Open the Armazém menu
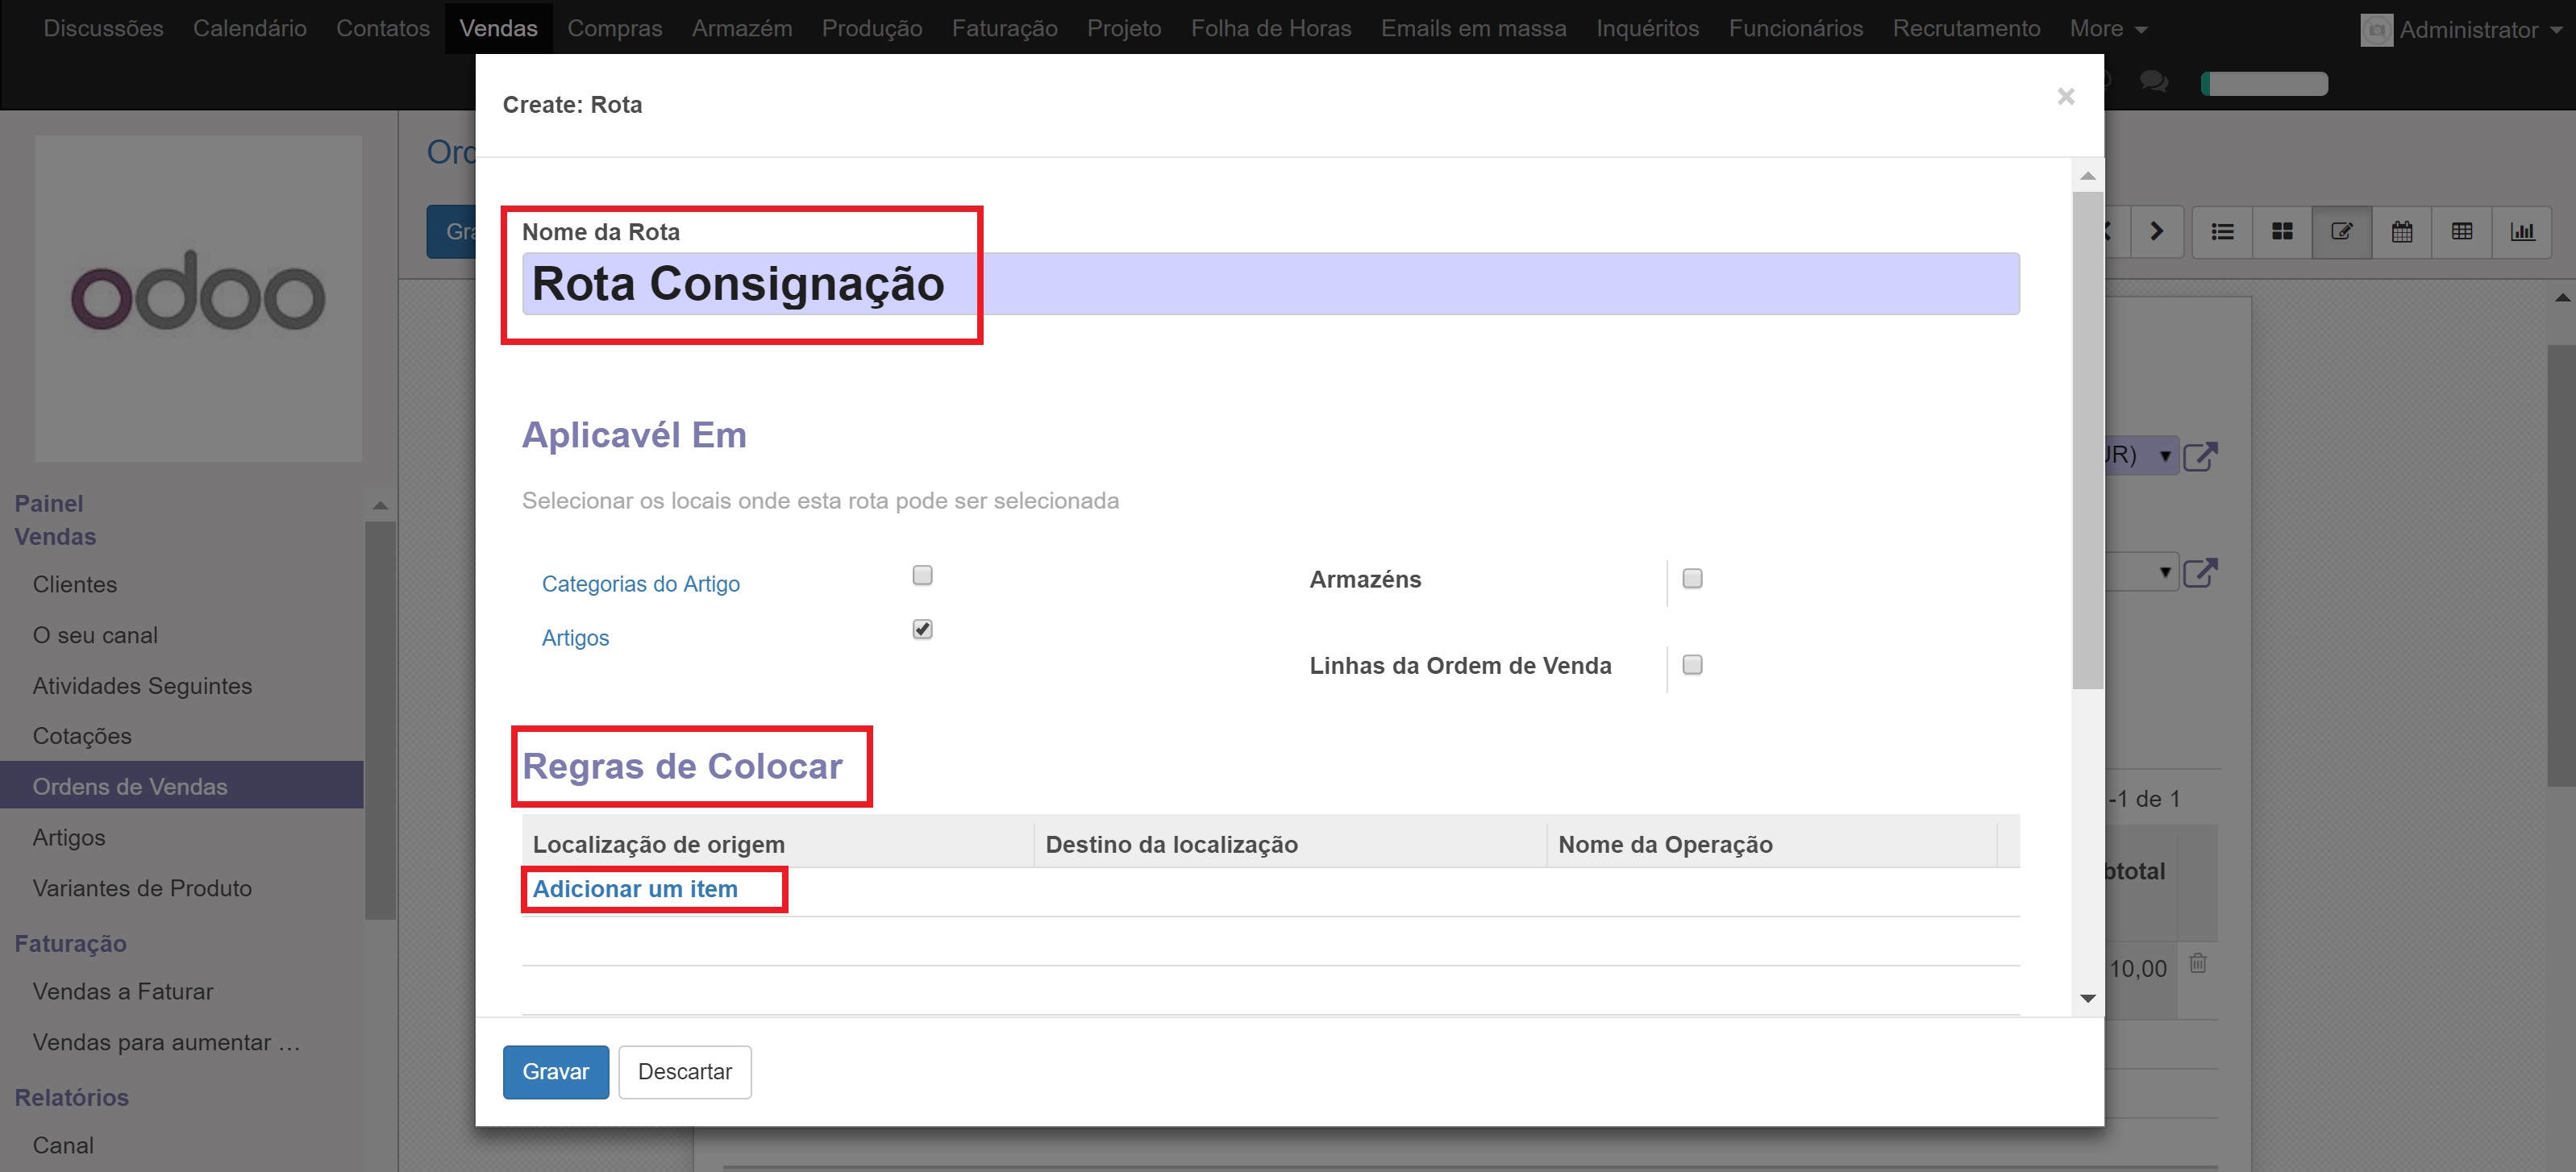This screenshot has height=1172, width=2576. click(x=741, y=28)
